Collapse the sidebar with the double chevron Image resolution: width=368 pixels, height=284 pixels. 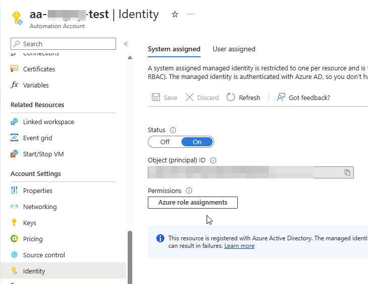(126, 44)
